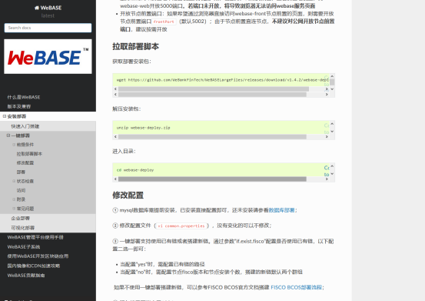Expand the 状态检查 sidebar item

coord(14,181)
